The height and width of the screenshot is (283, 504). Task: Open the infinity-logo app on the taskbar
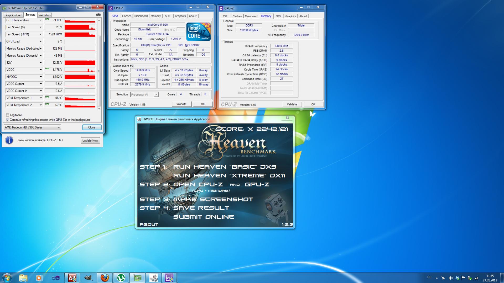(x=56, y=278)
